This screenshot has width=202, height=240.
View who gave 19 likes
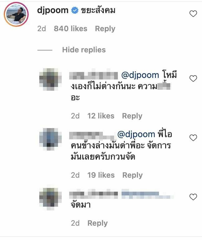click(x=101, y=175)
